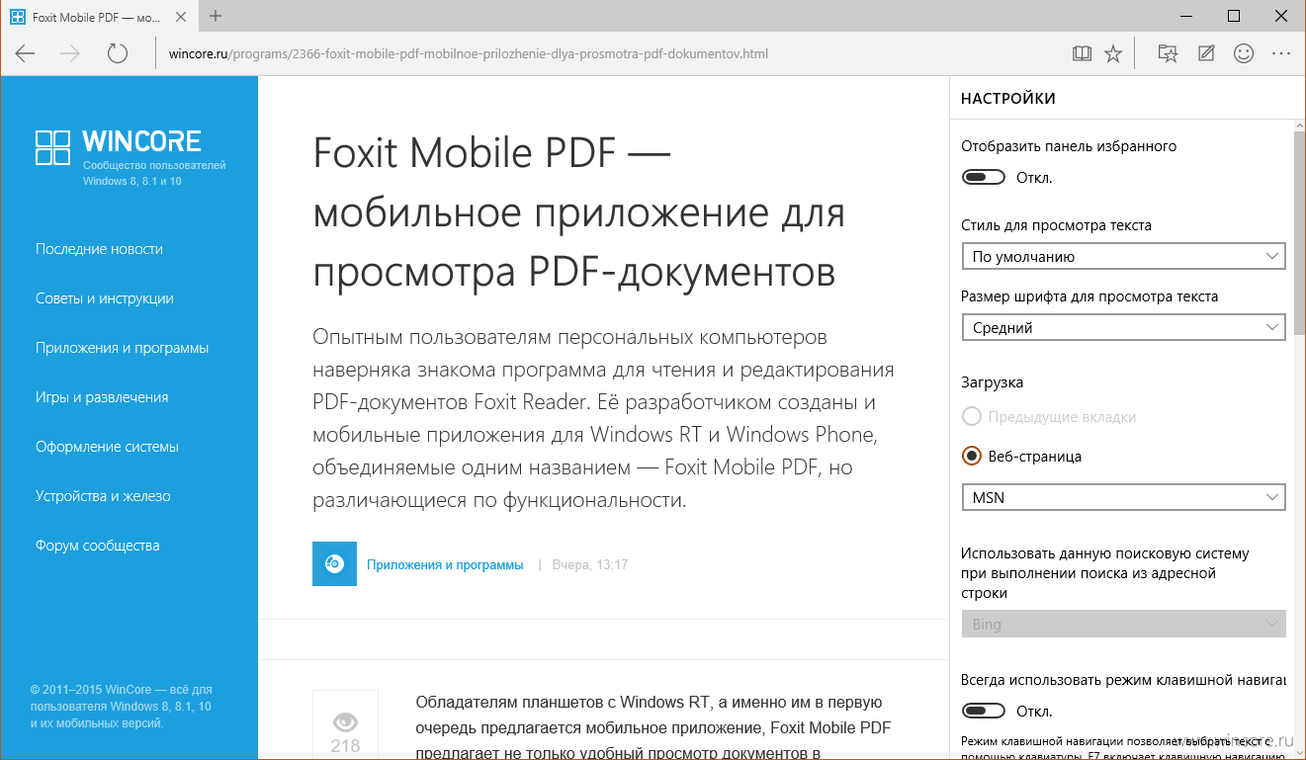Open the MSN start page dropdown
1306x760 pixels.
point(1124,497)
